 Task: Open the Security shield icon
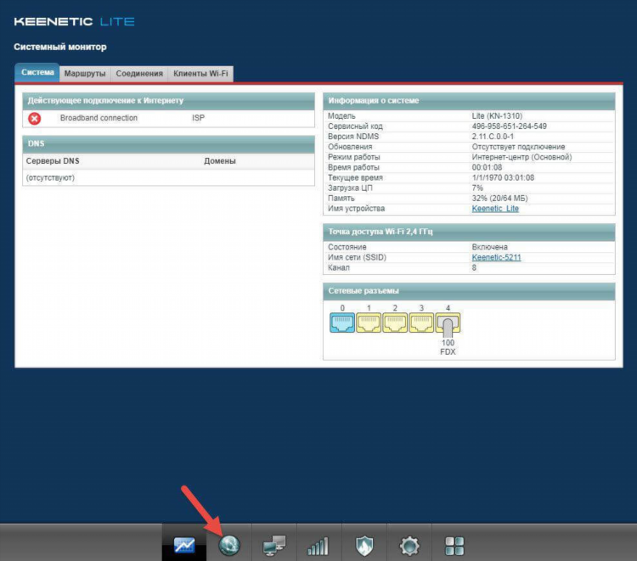click(x=364, y=545)
